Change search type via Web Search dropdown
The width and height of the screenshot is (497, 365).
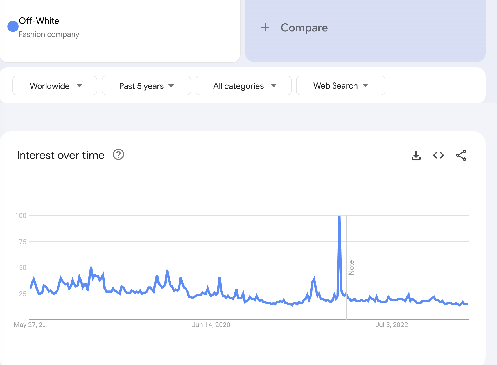click(x=340, y=86)
